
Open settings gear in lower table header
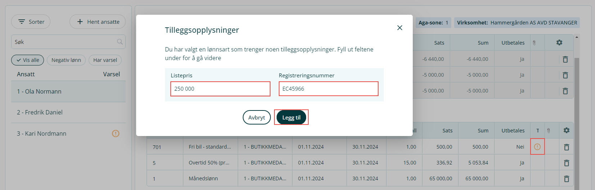coord(566,130)
